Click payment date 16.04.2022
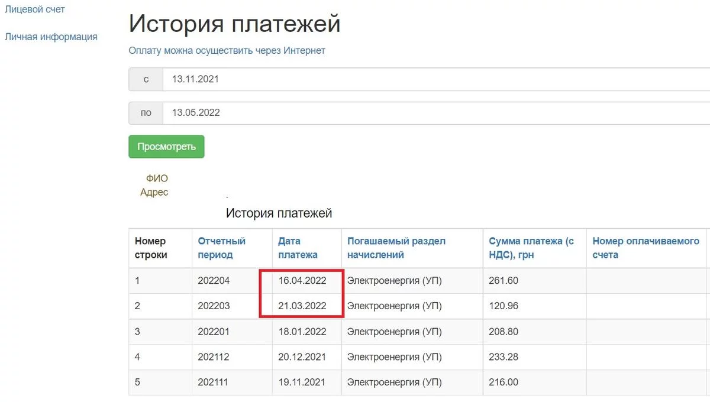This screenshot has height=402, width=710. (x=302, y=281)
